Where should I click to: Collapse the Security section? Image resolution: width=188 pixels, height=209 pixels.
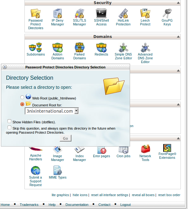pyautogui.click(x=178, y=3)
